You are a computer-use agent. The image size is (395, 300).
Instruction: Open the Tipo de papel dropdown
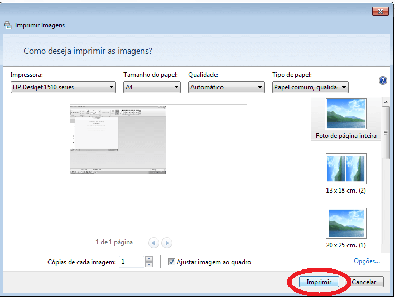click(x=310, y=87)
